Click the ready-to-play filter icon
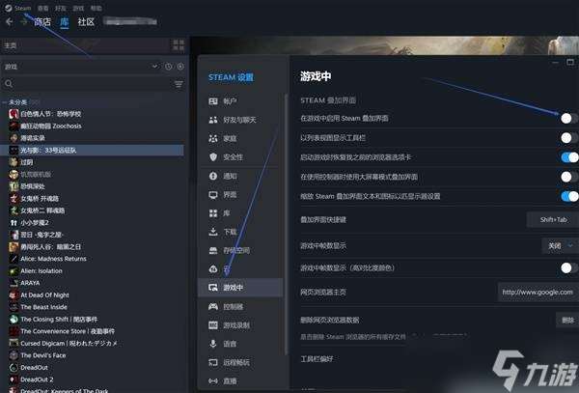The height and width of the screenshot is (393, 579). tap(180, 67)
